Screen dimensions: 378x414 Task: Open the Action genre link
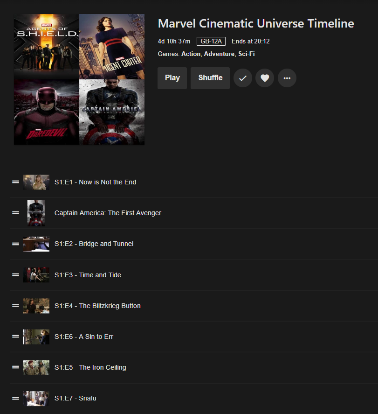pyautogui.click(x=191, y=54)
